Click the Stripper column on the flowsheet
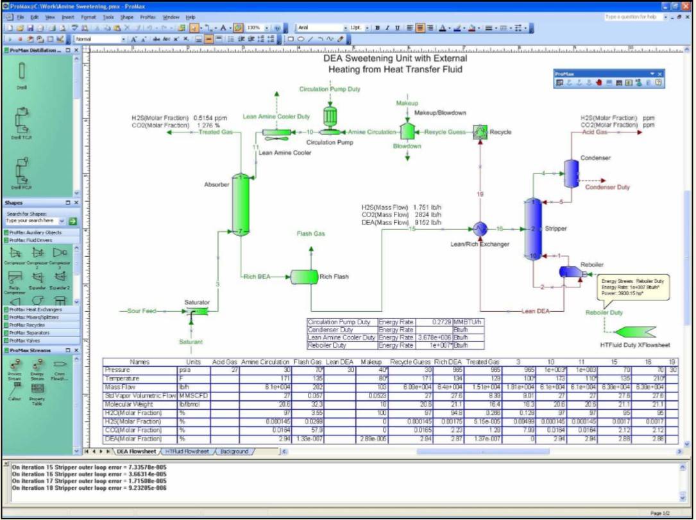 (x=533, y=229)
